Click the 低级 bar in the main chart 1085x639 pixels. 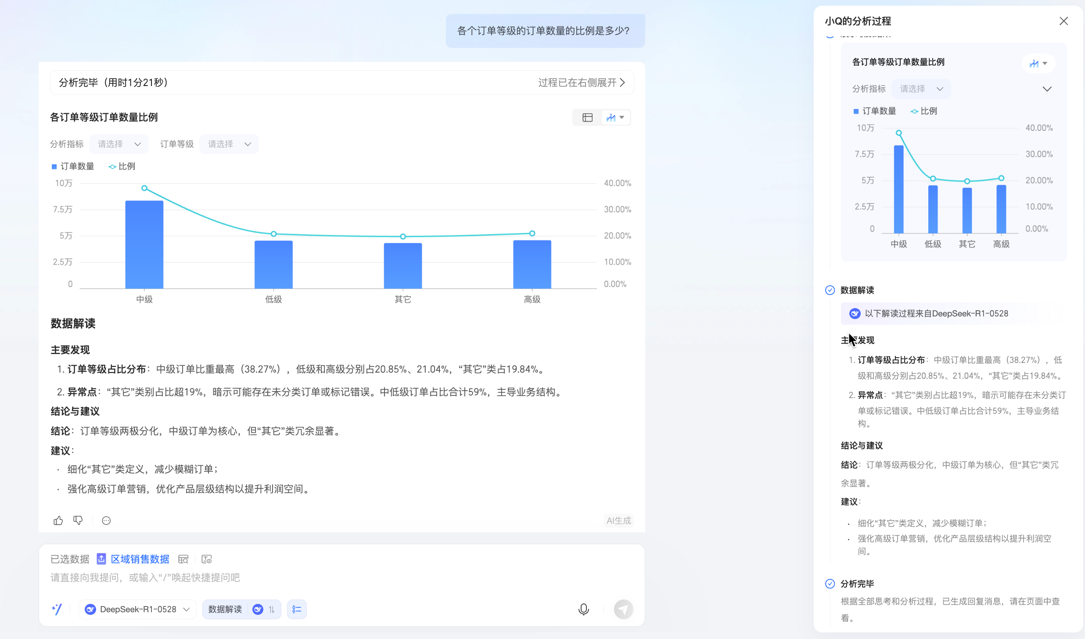273,265
